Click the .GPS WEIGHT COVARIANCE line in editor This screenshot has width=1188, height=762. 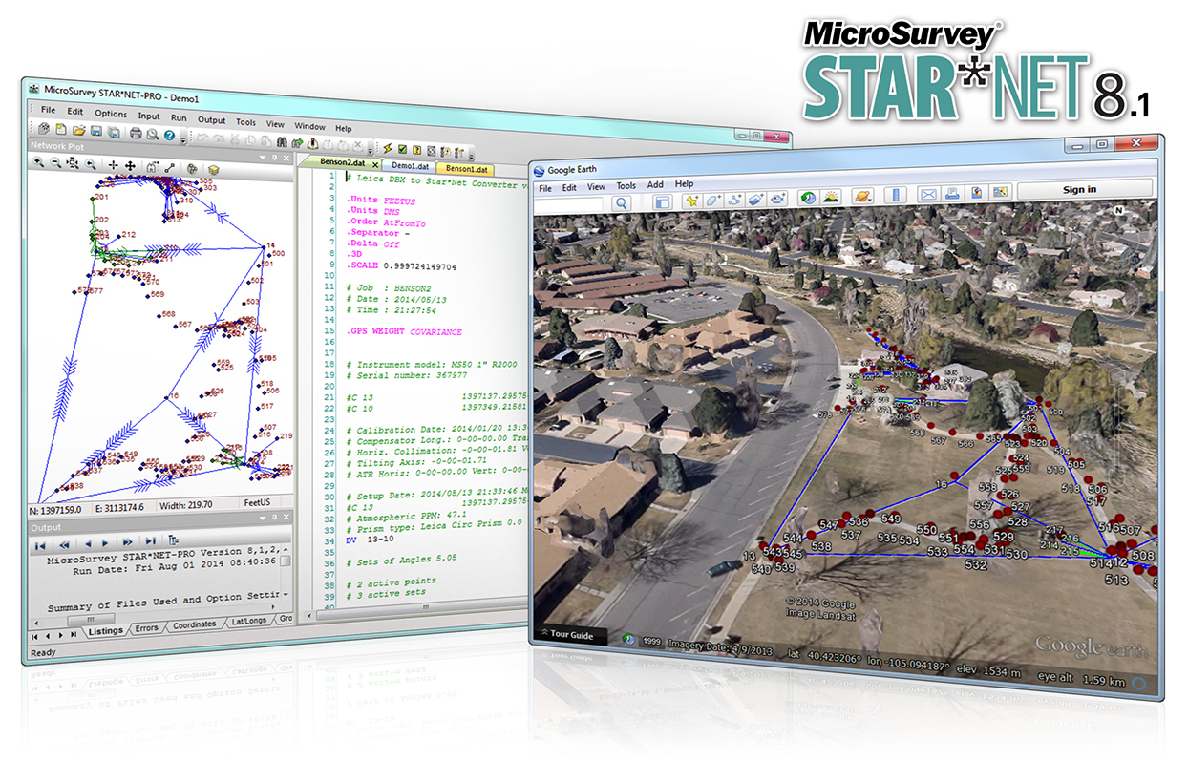pos(404,332)
